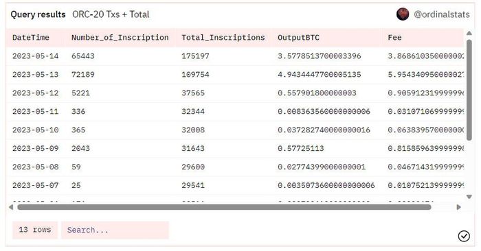Open the ORC-20 Txs + Total query title
The height and width of the screenshot is (251, 481).
pos(111,14)
